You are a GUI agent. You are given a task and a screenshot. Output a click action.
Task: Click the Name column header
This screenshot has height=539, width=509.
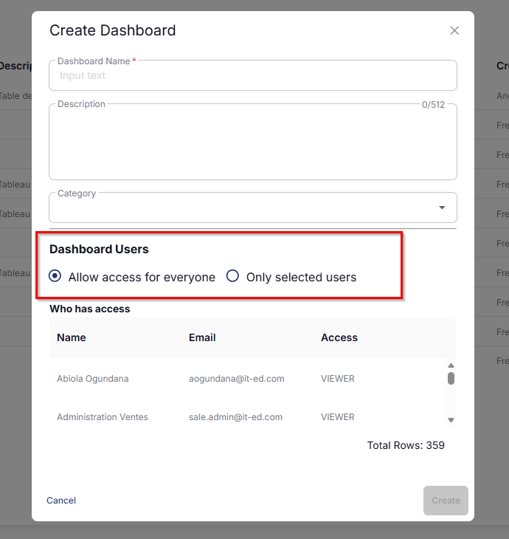coord(72,337)
